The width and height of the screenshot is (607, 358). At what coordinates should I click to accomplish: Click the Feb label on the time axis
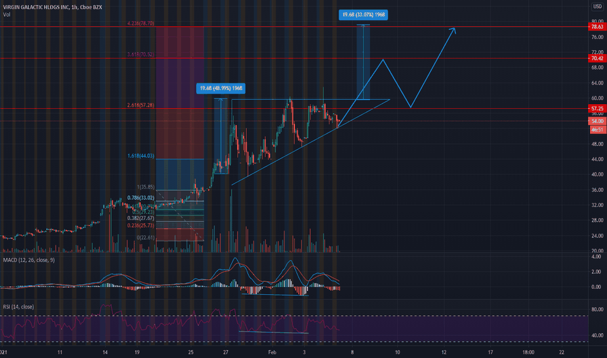point(272,353)
